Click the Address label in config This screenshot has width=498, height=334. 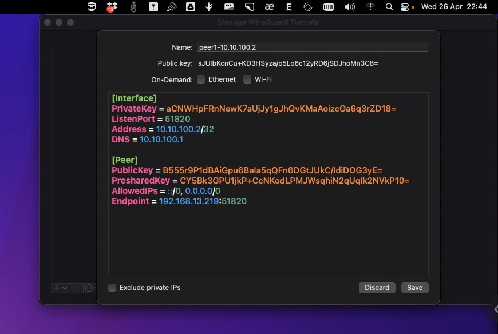tap(129, 129)
